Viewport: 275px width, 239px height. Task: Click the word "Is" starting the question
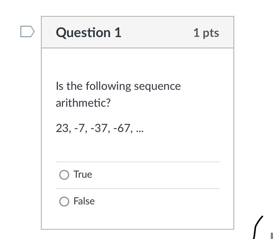pos(59,86)
